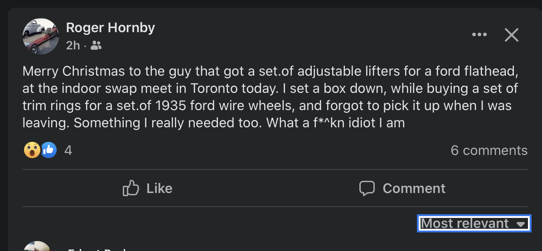Click the 2h post timestamp
Screen dimensions: 542x251
(73, 45)
